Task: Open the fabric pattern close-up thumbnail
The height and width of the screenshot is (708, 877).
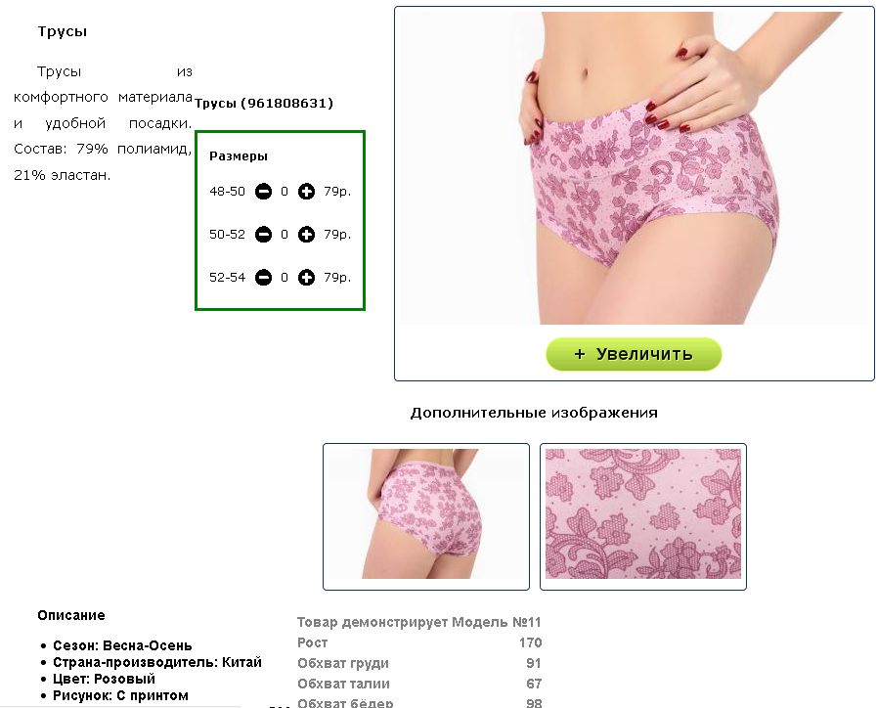Action: click(643, 516)
